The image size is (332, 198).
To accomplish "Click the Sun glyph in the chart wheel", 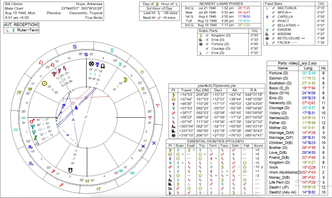I will [45, 83].
